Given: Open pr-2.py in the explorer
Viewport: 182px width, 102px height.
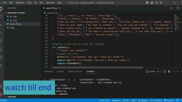Looking at the screenshot, I should tap(13, 20).
